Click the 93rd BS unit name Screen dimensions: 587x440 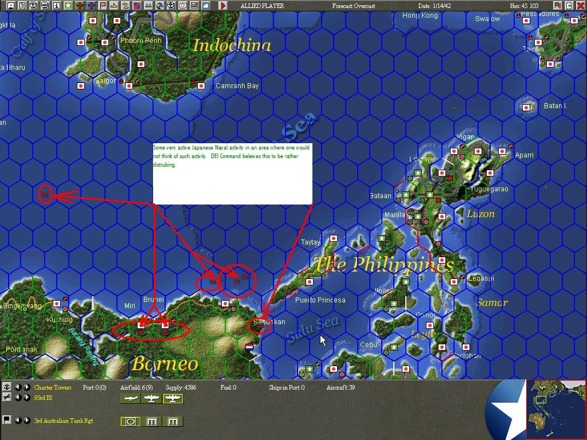tap(42, 398)
